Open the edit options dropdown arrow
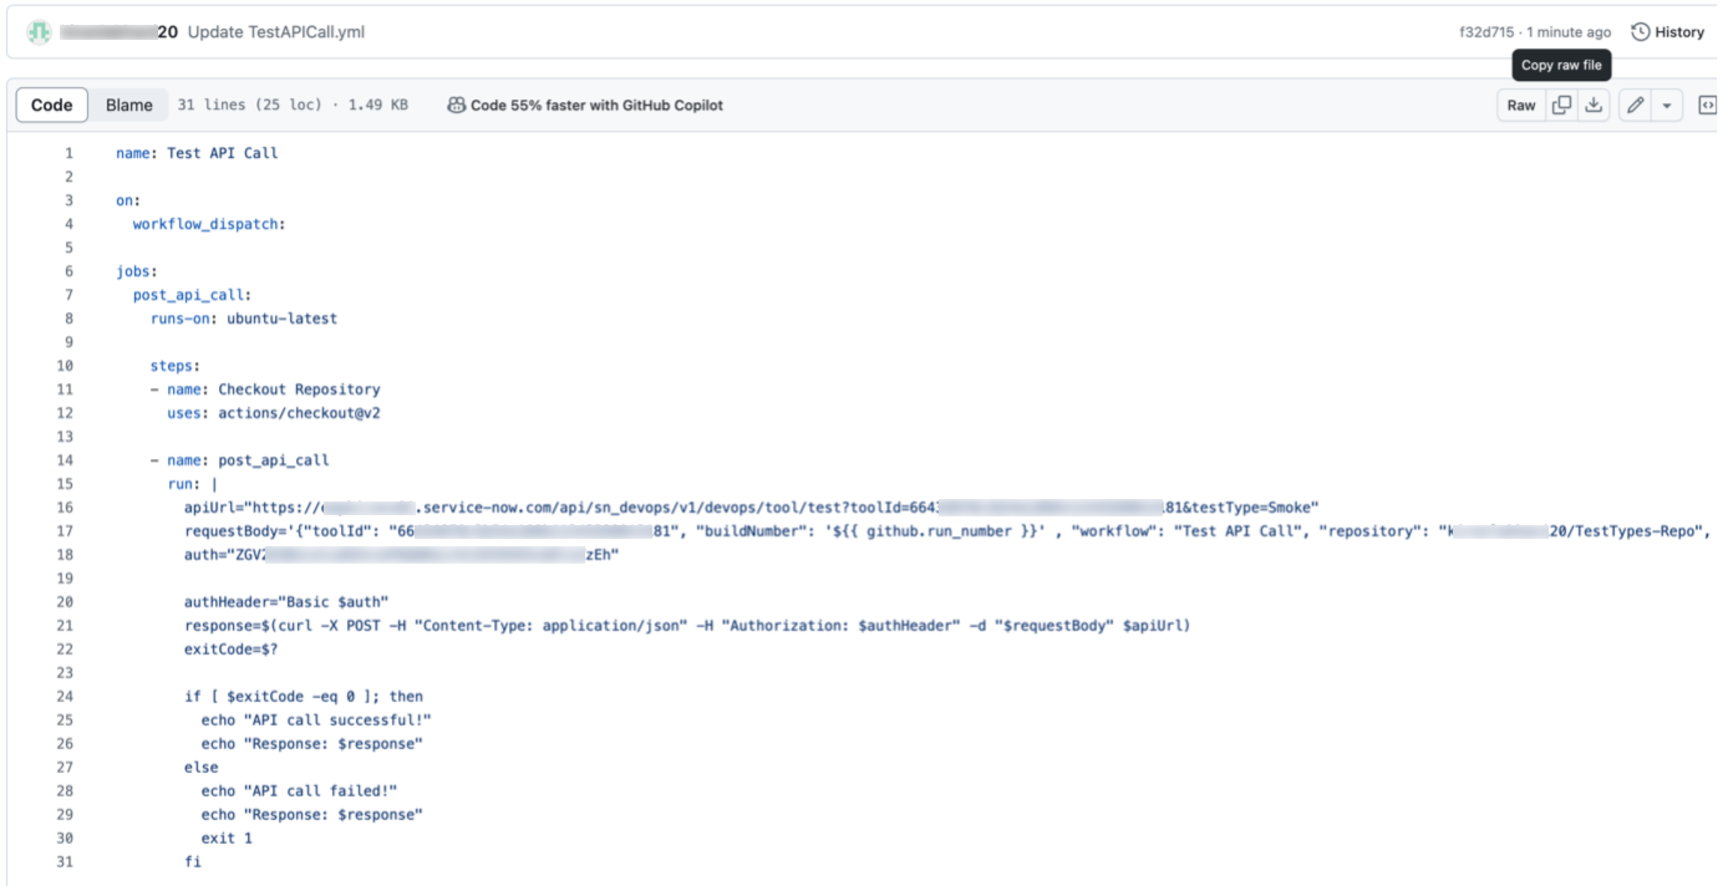This screenshot has width=1723, height=886. point(1667,105)
